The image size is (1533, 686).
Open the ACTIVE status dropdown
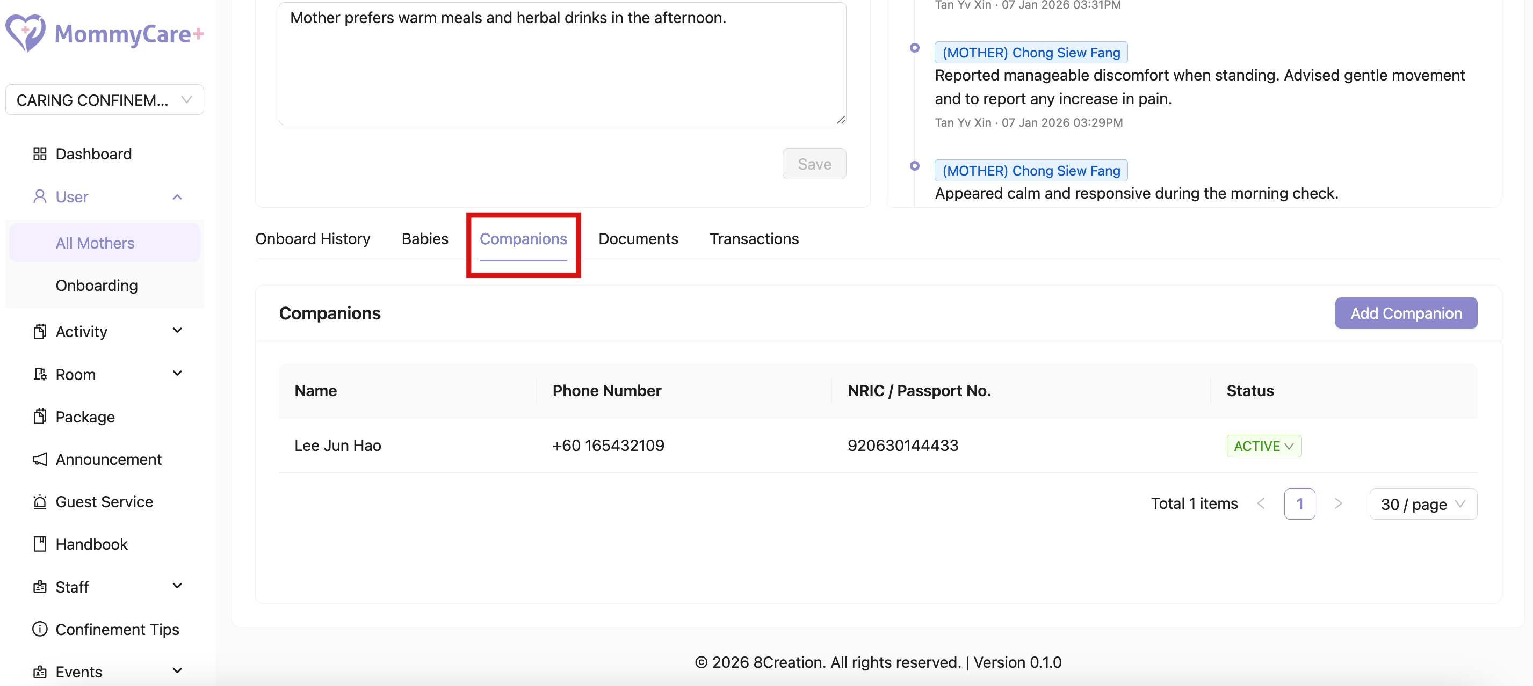point(1263,446)
